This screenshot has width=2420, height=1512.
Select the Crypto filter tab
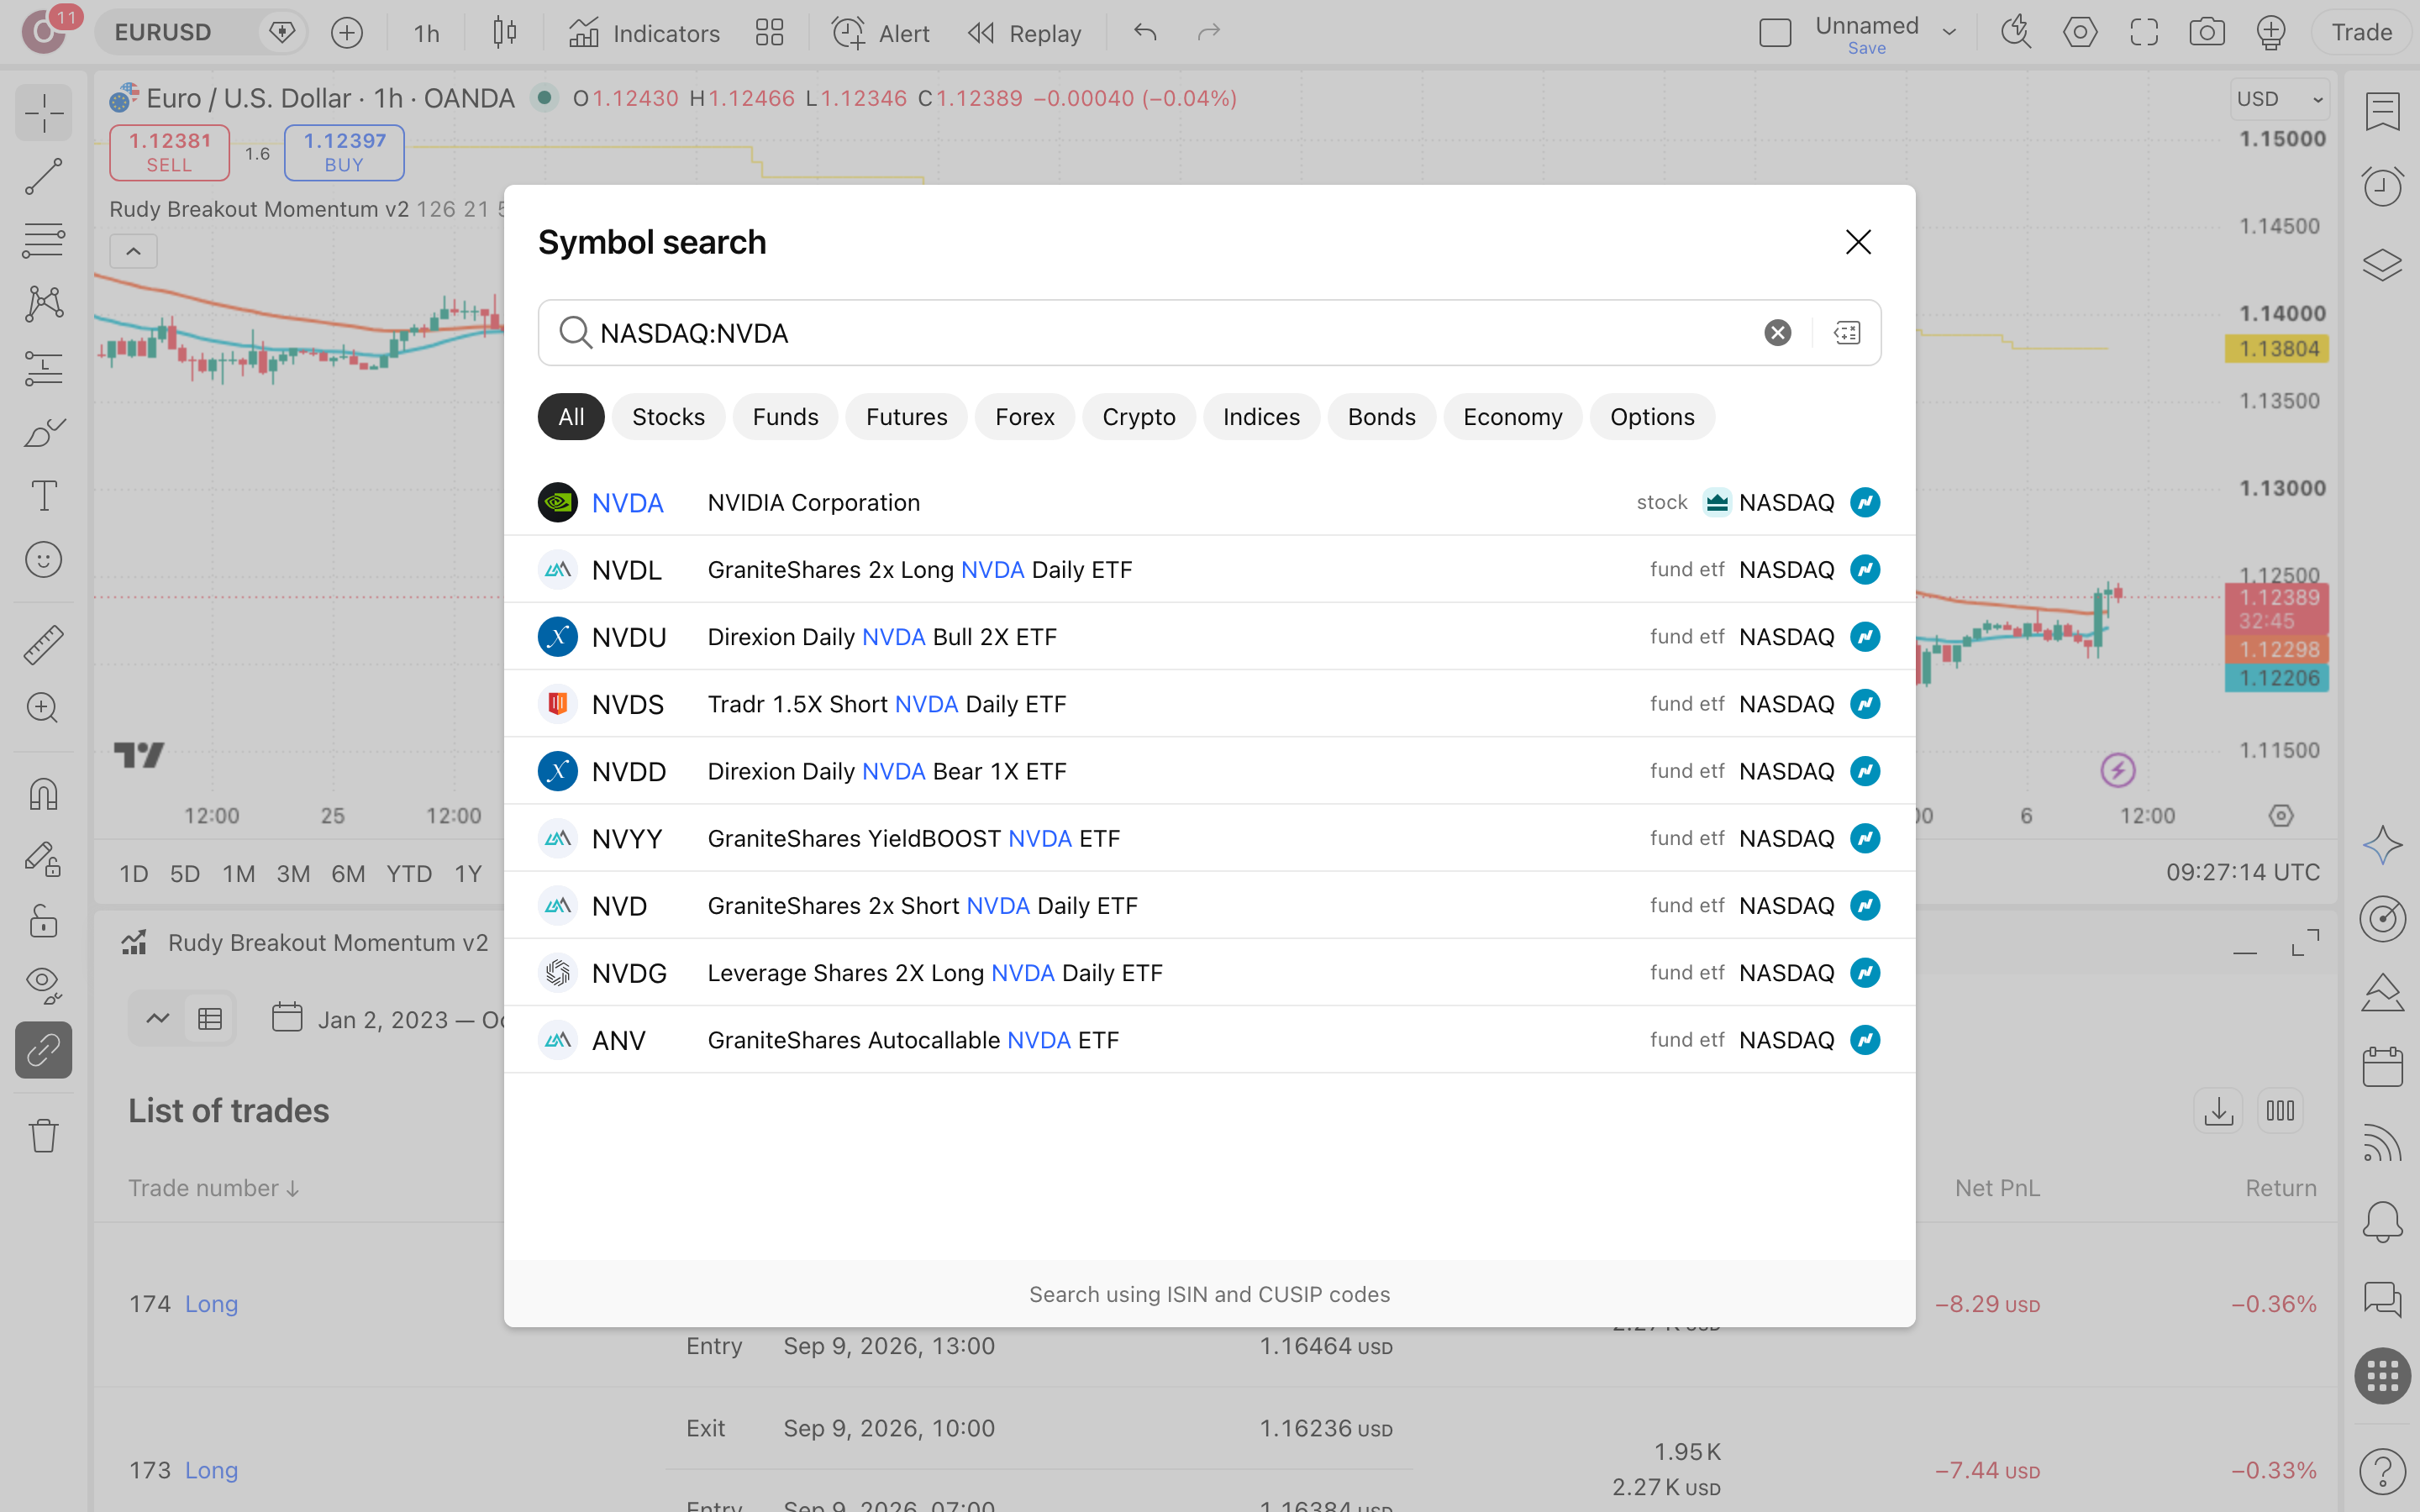[1138, 417]
